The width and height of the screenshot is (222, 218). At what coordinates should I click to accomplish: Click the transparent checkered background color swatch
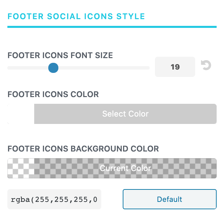pyautogui.click(x=21, y=168)
